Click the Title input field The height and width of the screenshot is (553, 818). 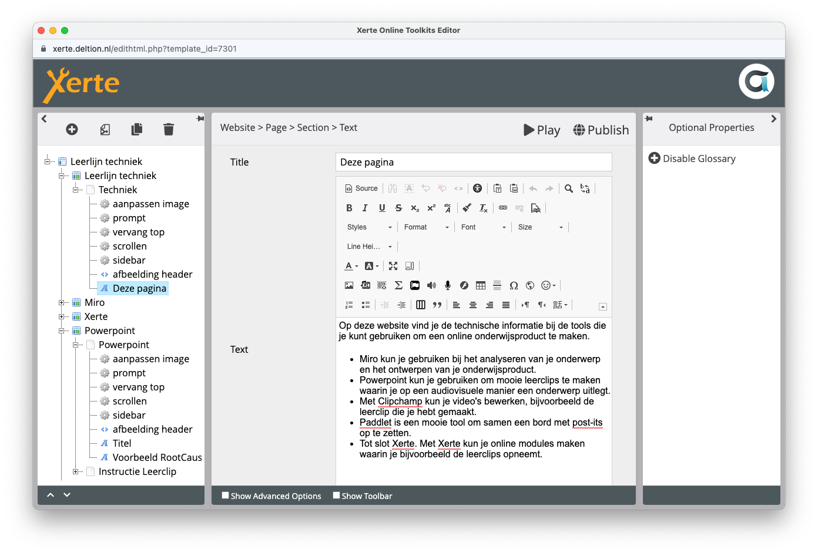(474, 162)
